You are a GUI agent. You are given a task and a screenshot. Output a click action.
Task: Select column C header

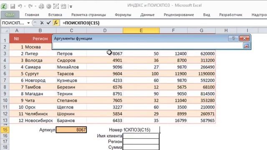click(71, 30)
